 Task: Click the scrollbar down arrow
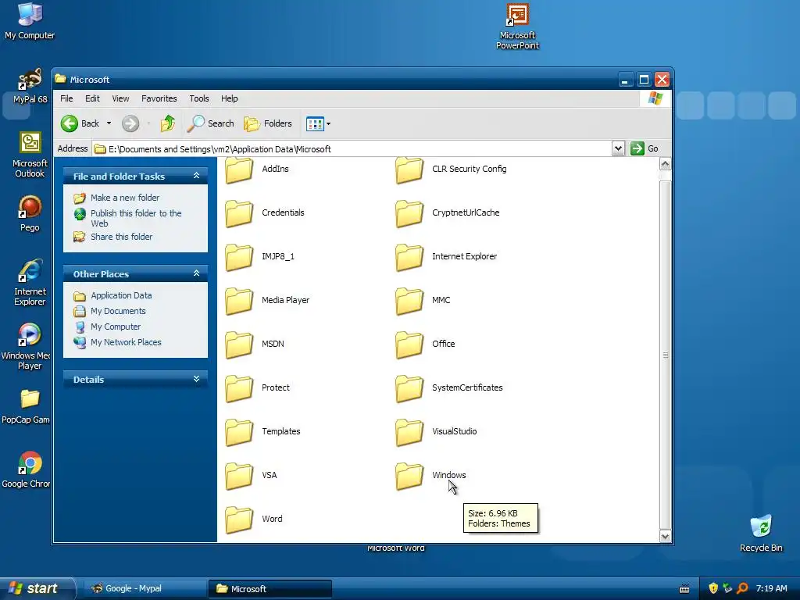(665, 536)
